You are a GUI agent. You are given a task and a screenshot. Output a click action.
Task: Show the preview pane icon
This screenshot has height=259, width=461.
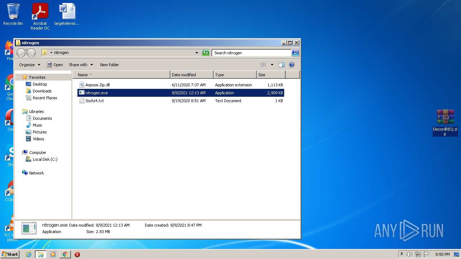pos(282,65)
